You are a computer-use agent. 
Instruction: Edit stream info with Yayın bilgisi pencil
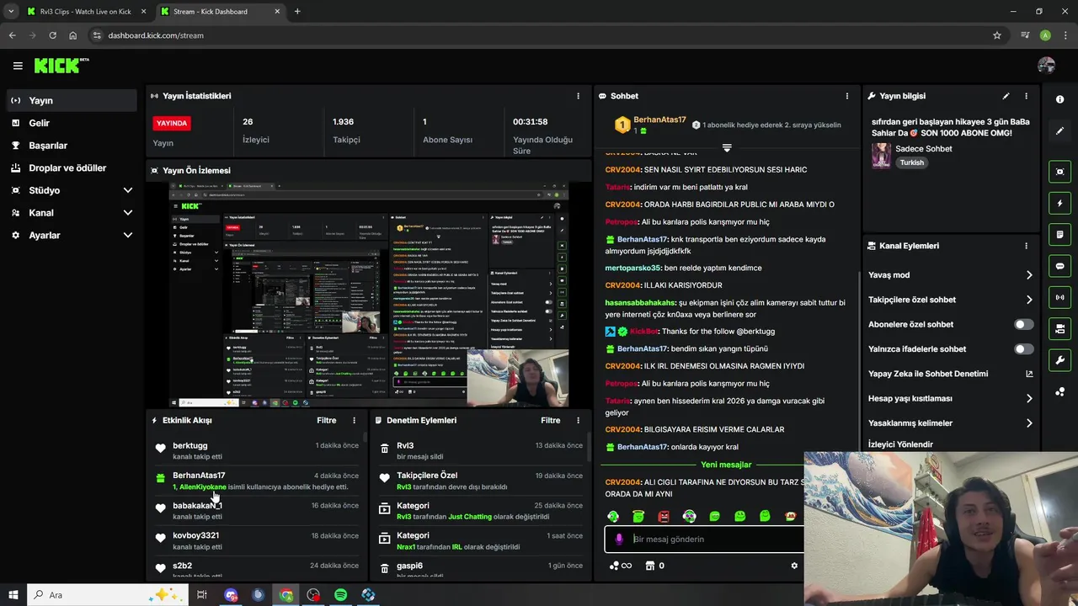coord(1006,96)
